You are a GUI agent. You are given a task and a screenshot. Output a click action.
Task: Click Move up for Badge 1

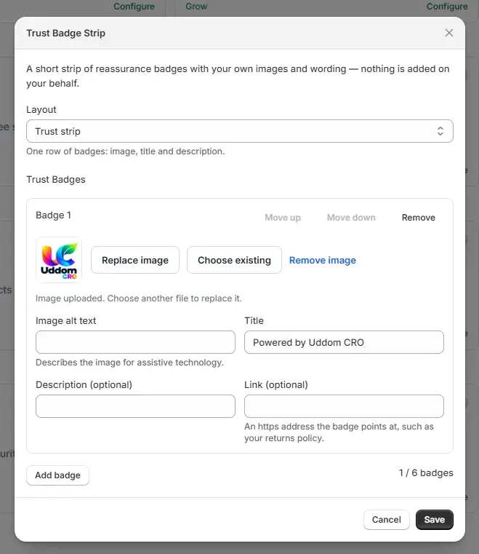[283, 218]
